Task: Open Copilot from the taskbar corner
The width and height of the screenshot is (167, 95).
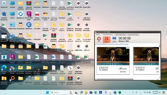Action: click(x=164, y=92)
